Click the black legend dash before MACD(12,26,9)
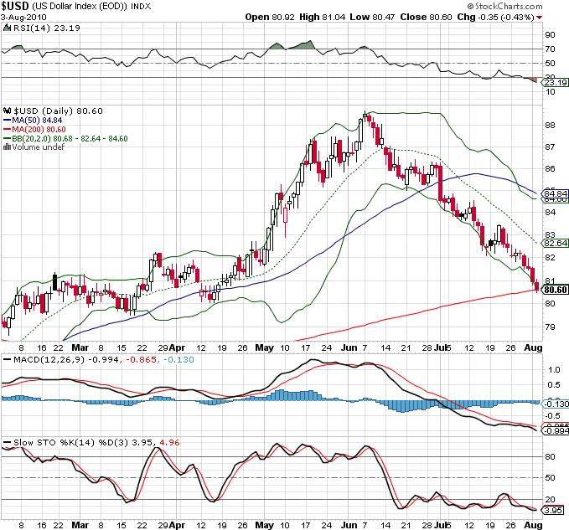 tap(7, 360)
